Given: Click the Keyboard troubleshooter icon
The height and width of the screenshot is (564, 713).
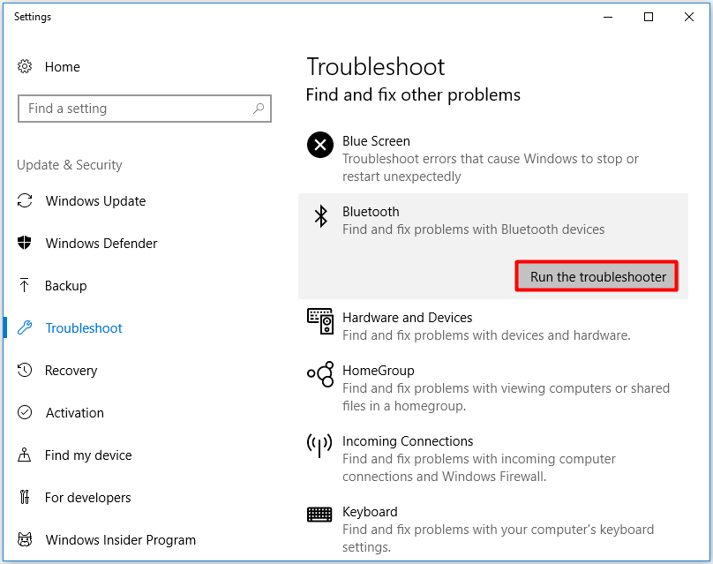Looking at the screenshot, I should coord(319,515).
